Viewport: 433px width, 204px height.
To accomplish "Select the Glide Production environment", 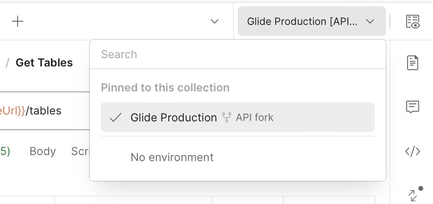I will pos(174,118).
